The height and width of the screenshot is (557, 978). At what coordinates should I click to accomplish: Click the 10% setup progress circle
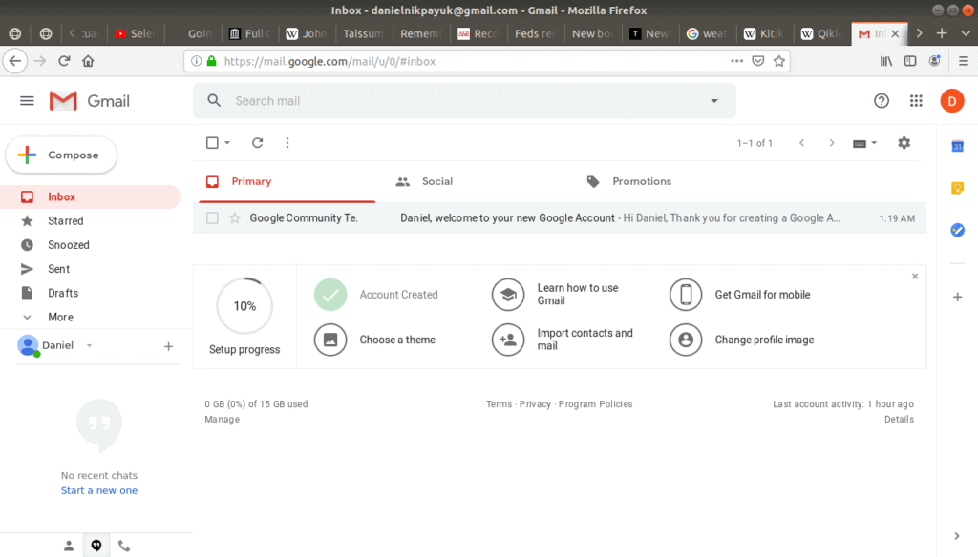[244, 306]
